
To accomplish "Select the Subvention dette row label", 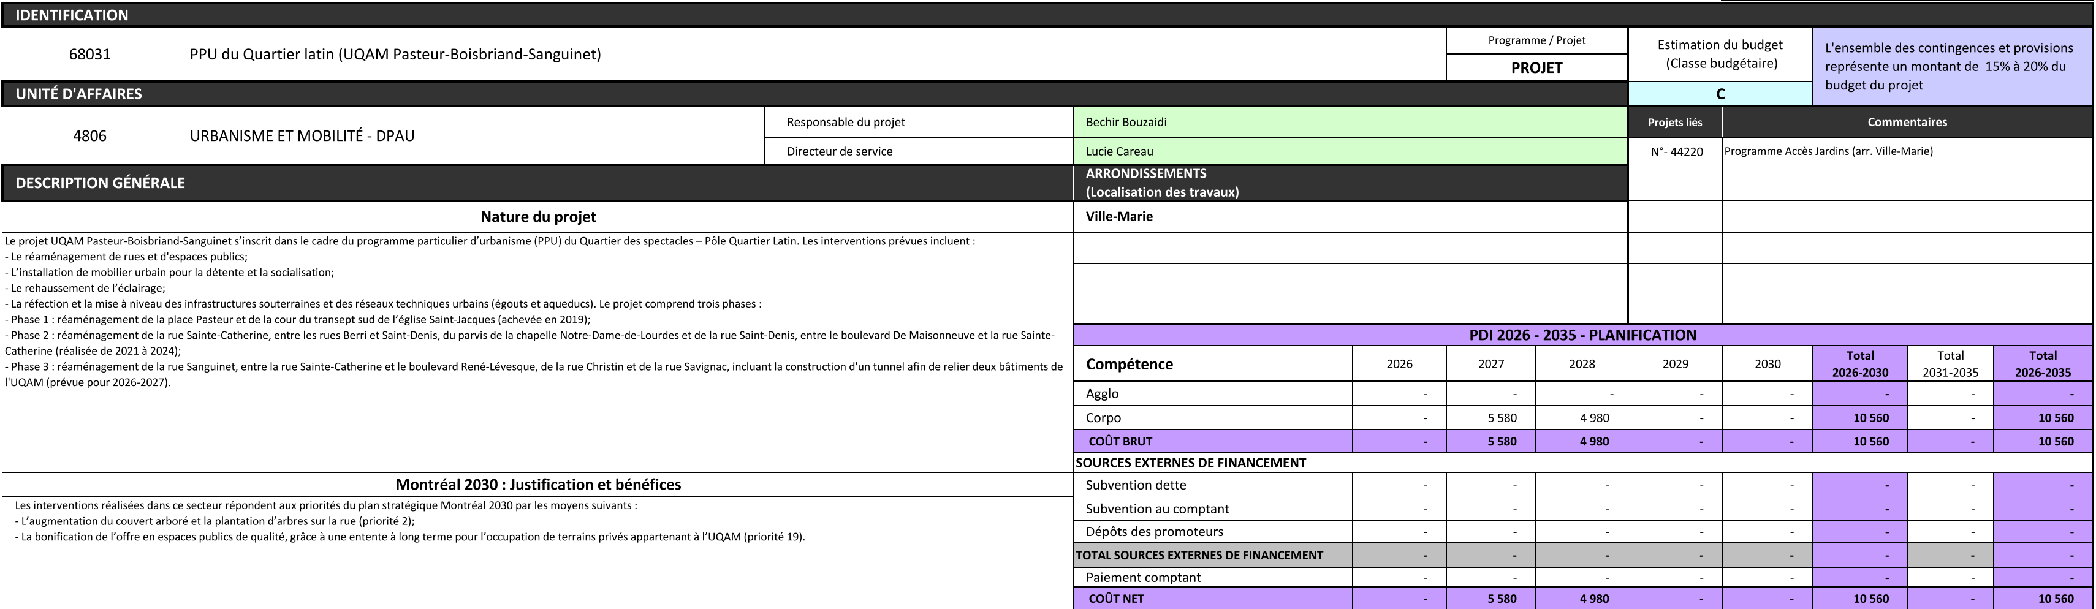I will [x=1135, y=485].
